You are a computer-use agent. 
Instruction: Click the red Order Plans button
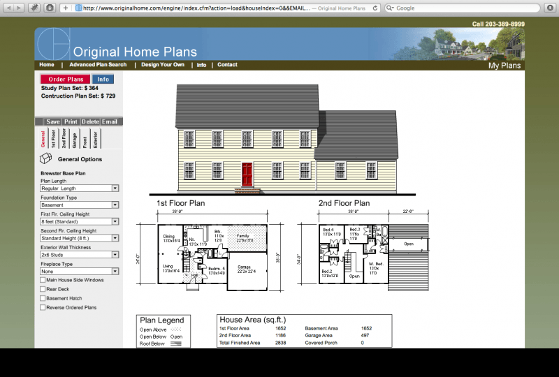[x=66, y=79]
